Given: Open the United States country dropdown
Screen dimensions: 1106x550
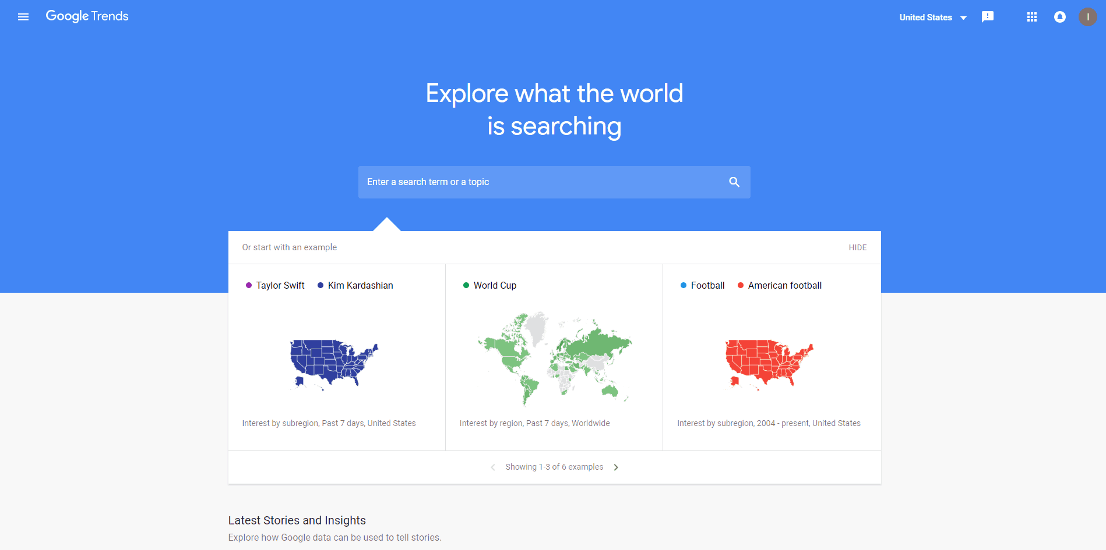Looking at the screenshot, I should pyautogui.click(x=933, y=17).
